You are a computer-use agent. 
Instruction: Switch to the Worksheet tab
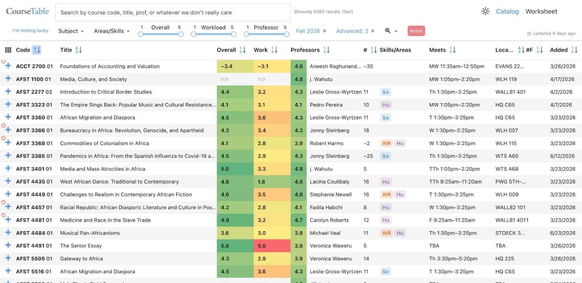(x=541, y=12)
